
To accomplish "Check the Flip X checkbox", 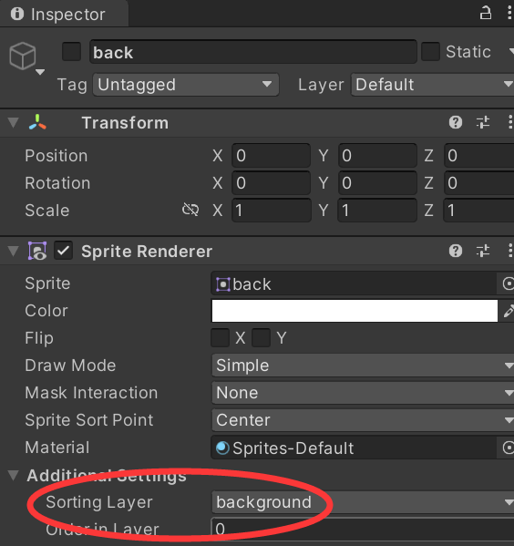I will pos(220,338).
